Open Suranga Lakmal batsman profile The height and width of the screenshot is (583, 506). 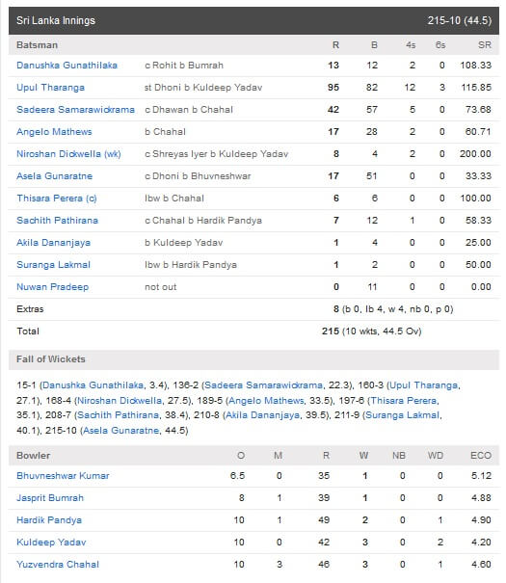(54, 265)
